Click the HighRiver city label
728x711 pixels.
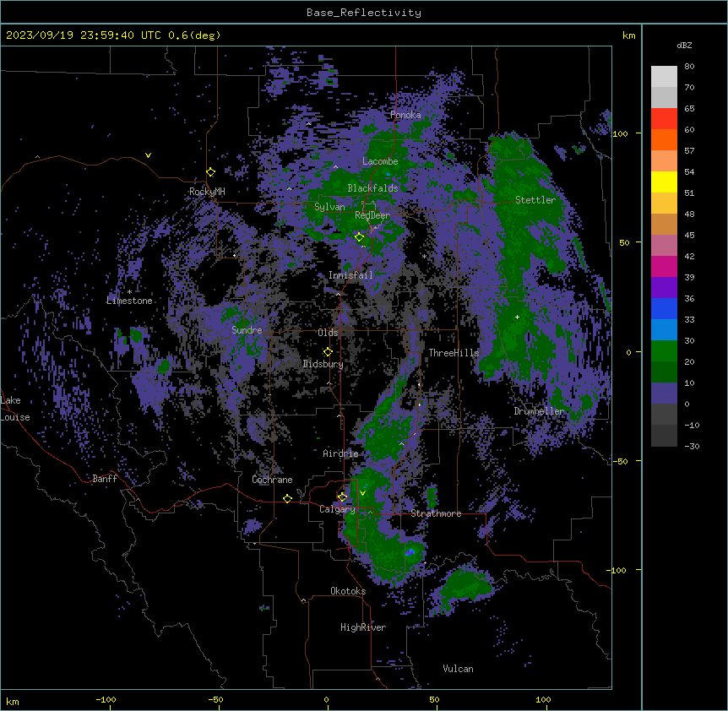363,627
